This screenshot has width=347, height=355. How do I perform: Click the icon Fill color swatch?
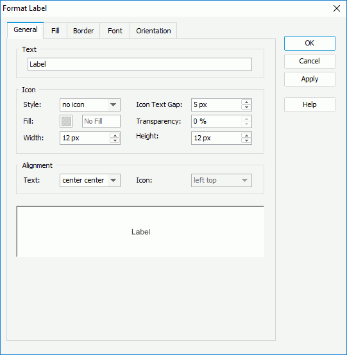(66, 121)
